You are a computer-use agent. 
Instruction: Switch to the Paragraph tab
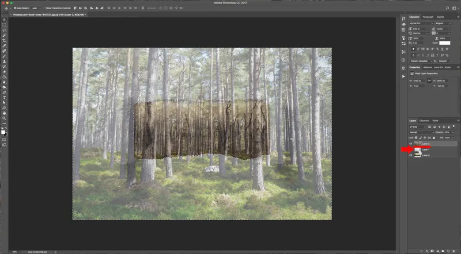[428, 17]
